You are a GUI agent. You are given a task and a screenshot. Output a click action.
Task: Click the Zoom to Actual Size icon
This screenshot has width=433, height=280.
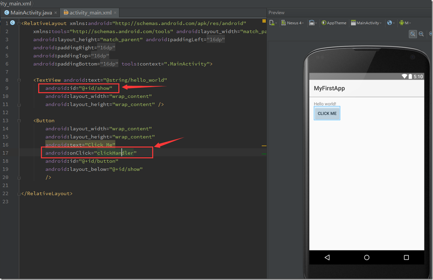coord(421,34)
